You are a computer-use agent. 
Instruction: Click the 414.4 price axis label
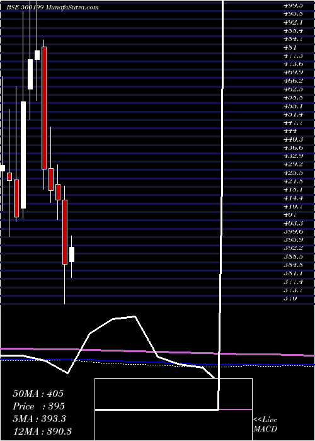(293, 198)
